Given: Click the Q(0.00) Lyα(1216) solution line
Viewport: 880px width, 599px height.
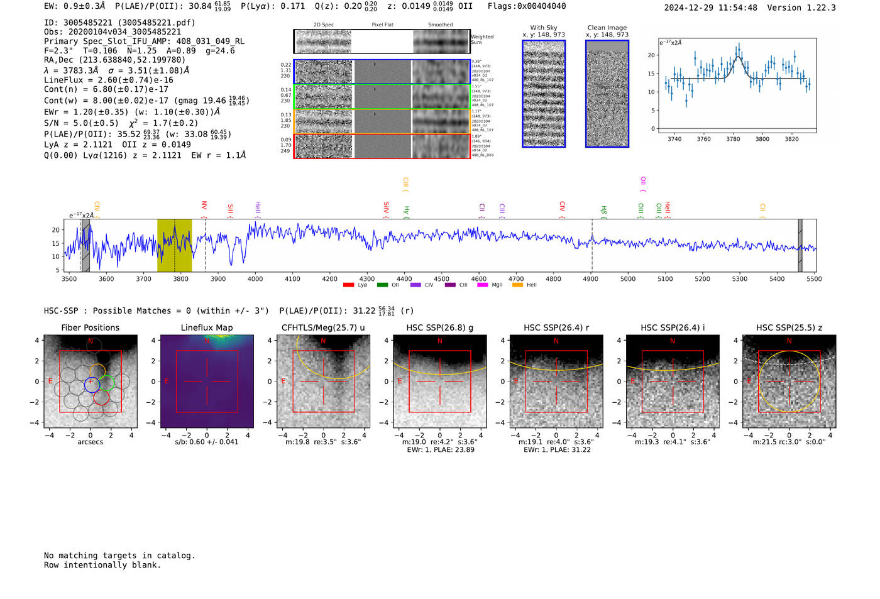Looking at the screenshot, I should 145,155.
